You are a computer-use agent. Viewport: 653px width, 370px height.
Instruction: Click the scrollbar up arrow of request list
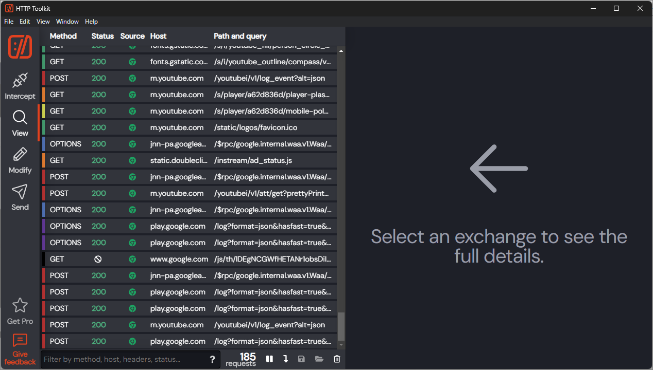pyautogui.click(x=341, y=50)
